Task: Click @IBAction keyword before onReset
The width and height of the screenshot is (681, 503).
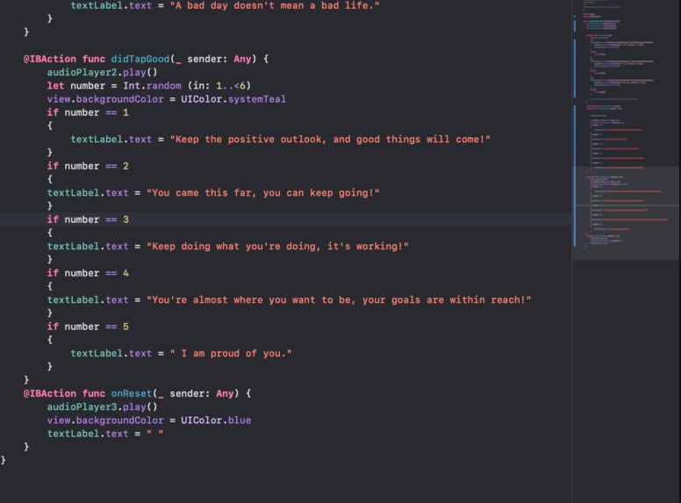Action: 49,393
